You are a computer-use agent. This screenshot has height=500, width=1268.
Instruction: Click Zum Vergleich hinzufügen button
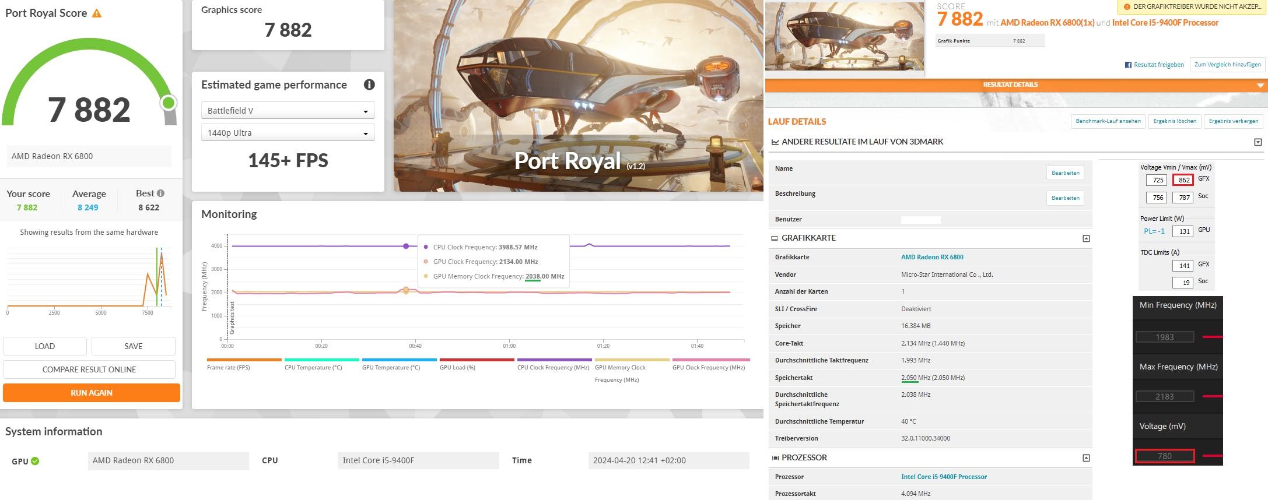coord(1228,65)
